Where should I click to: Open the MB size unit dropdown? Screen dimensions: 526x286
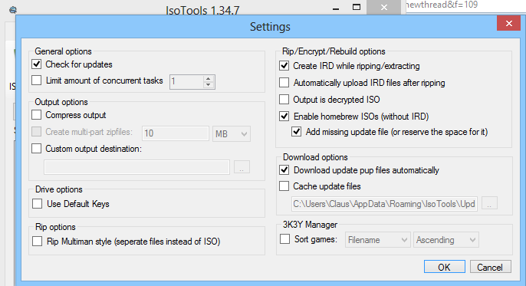tap(232, 133)
